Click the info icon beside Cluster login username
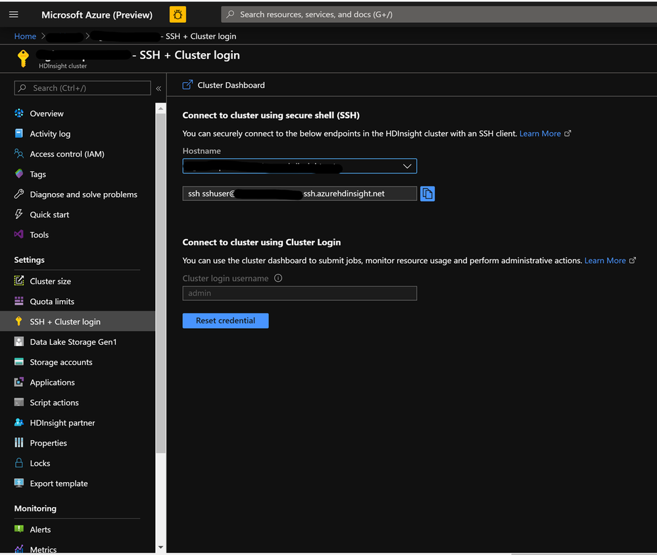 point(278,278)
